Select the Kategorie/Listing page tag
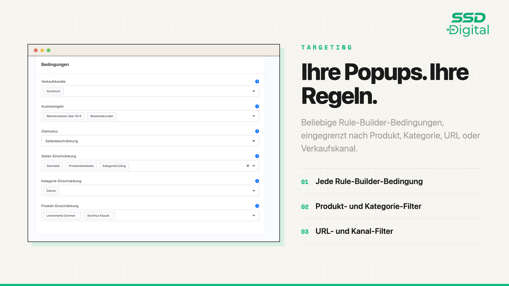This screenshot has height=286, width=509. coord(114,166)
